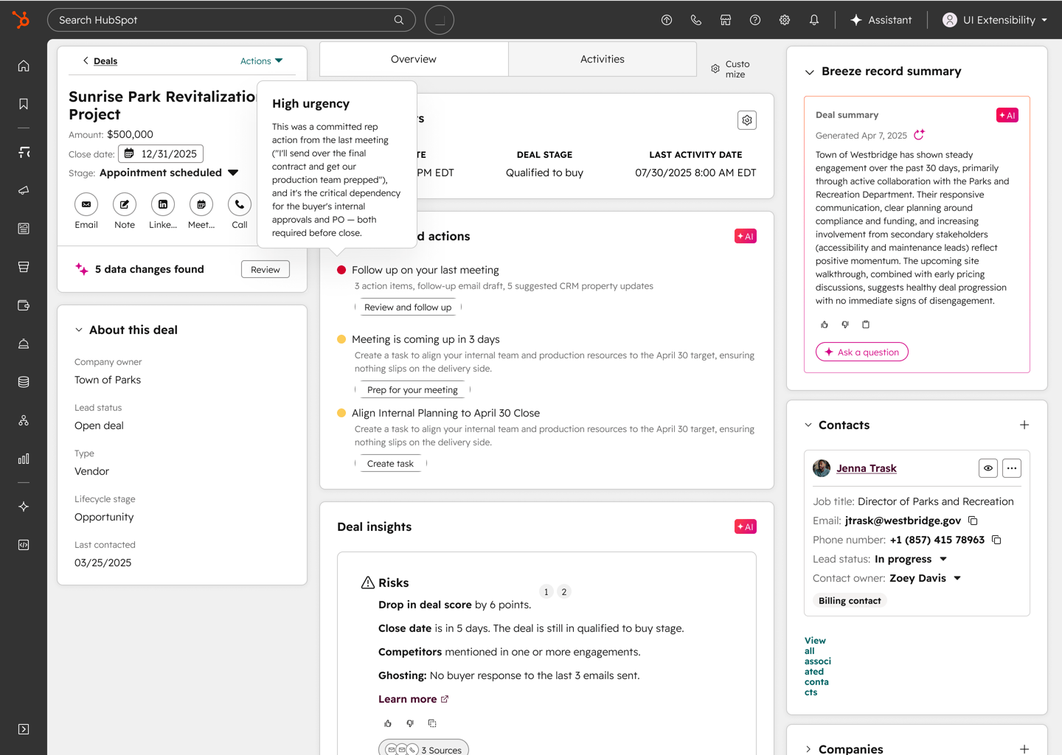This screenshot has width=1062, height=755.
Task: Open the calling phone icon in the top bar
Action: [x=696, y=20]
